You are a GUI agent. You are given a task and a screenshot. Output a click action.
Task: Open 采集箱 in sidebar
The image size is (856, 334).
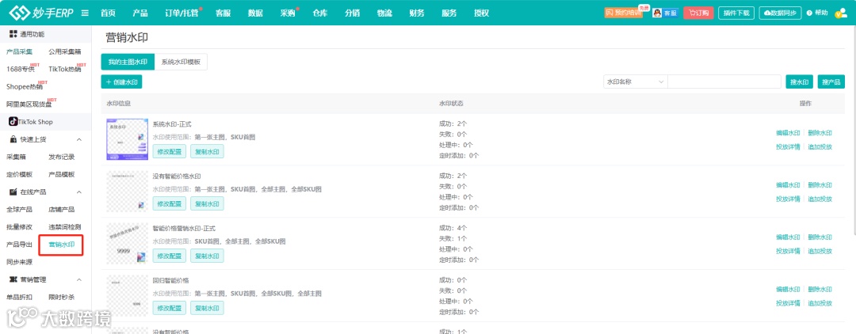coord(16,157)
